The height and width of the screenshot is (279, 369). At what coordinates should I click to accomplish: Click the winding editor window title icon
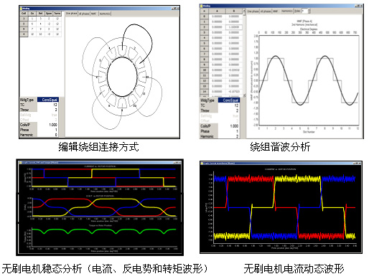coord(22,9)
